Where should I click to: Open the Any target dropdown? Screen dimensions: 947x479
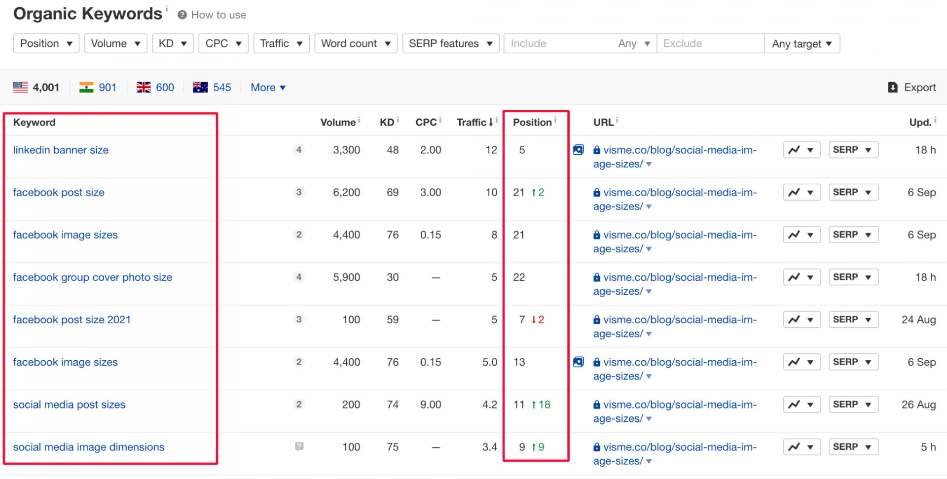click(x=802, y=43)
